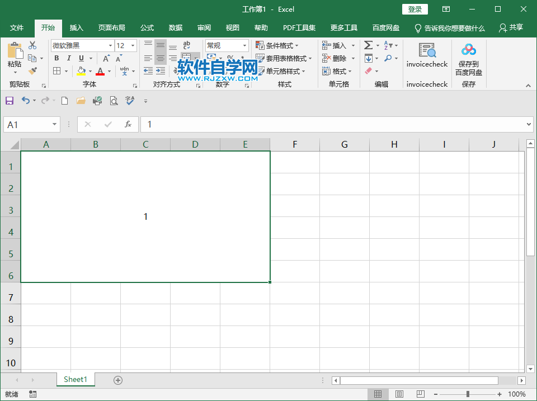Click the Cut scissors icon

32,45
